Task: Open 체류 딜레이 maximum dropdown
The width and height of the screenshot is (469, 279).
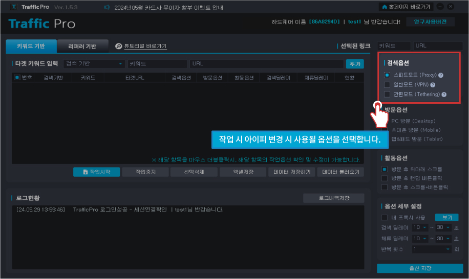Action: pyautogui.click(x=443, y=239)
